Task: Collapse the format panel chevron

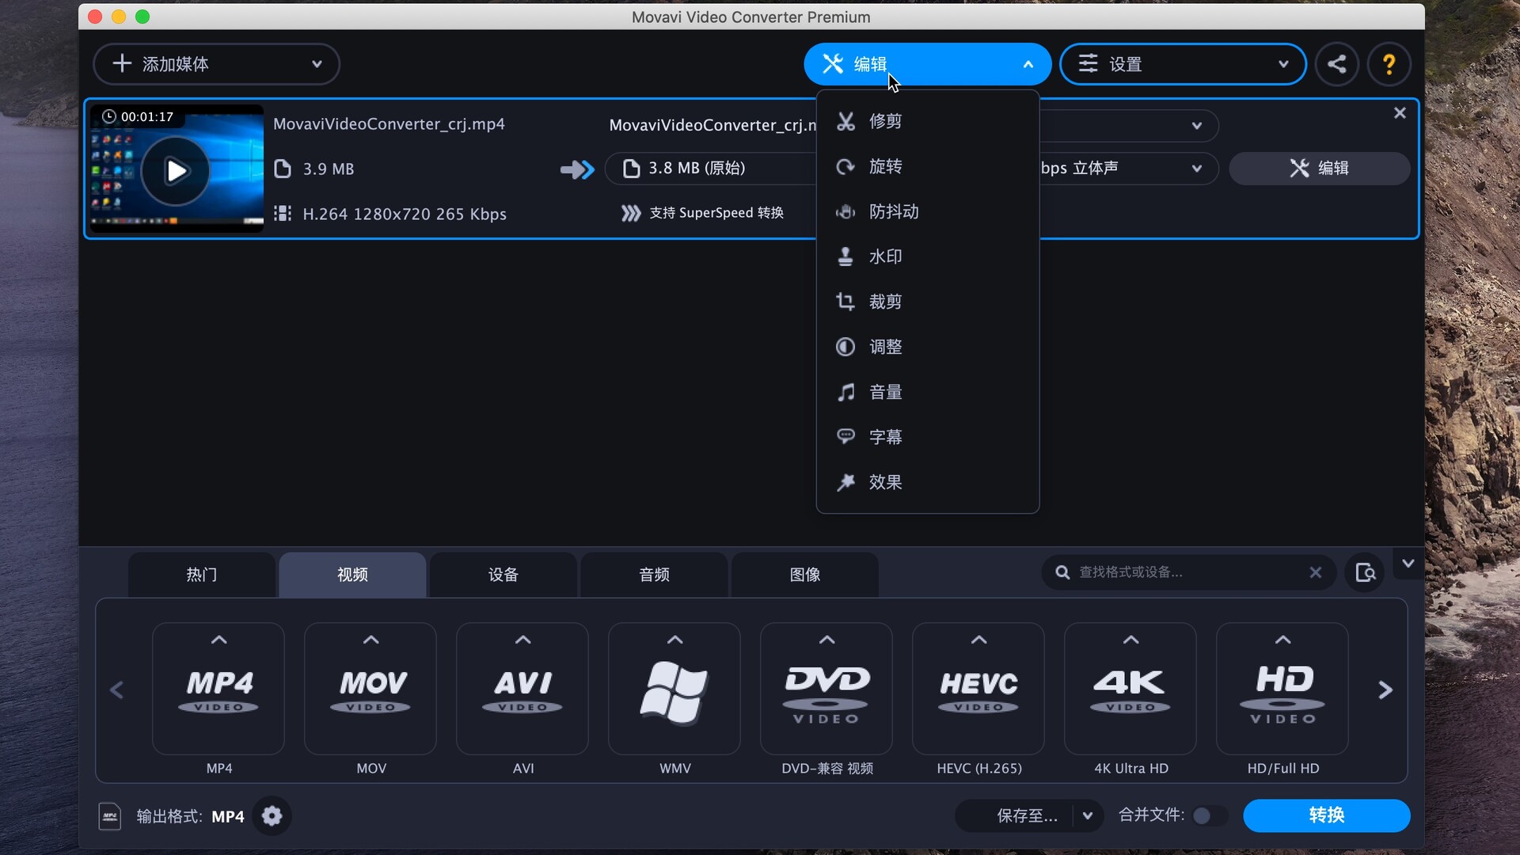Action: 1408,564
